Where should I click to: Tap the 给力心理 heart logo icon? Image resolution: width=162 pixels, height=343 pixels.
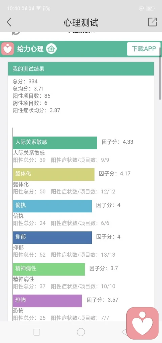click(x=8, y=48)
